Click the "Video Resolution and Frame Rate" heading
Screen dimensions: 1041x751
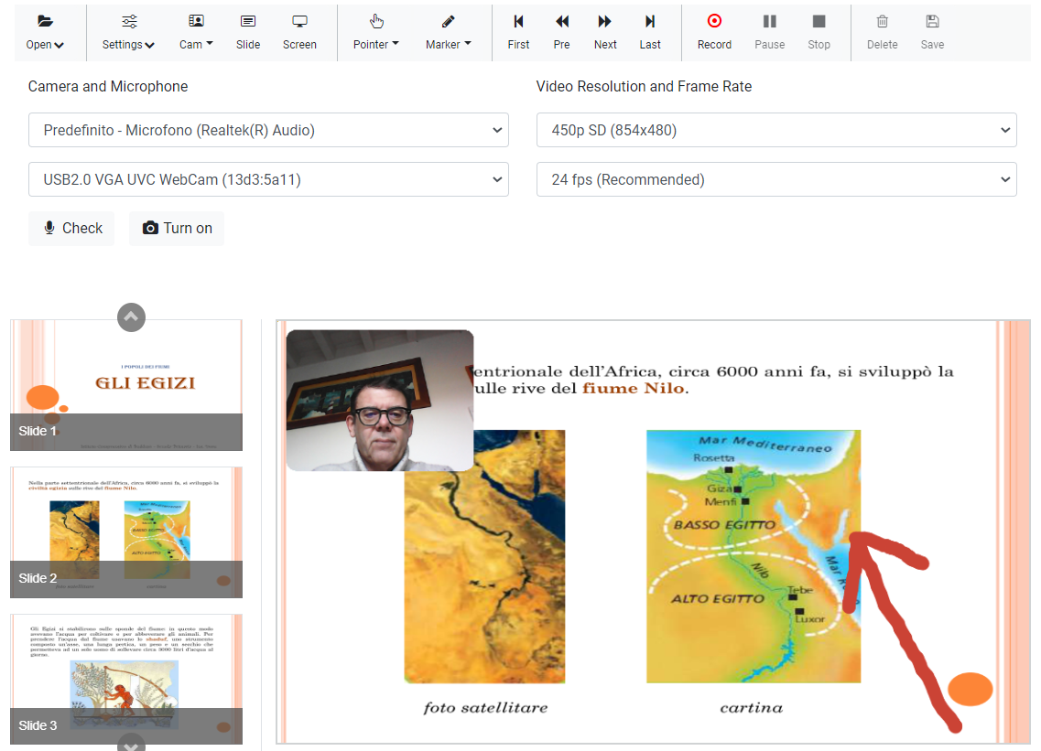644,86
